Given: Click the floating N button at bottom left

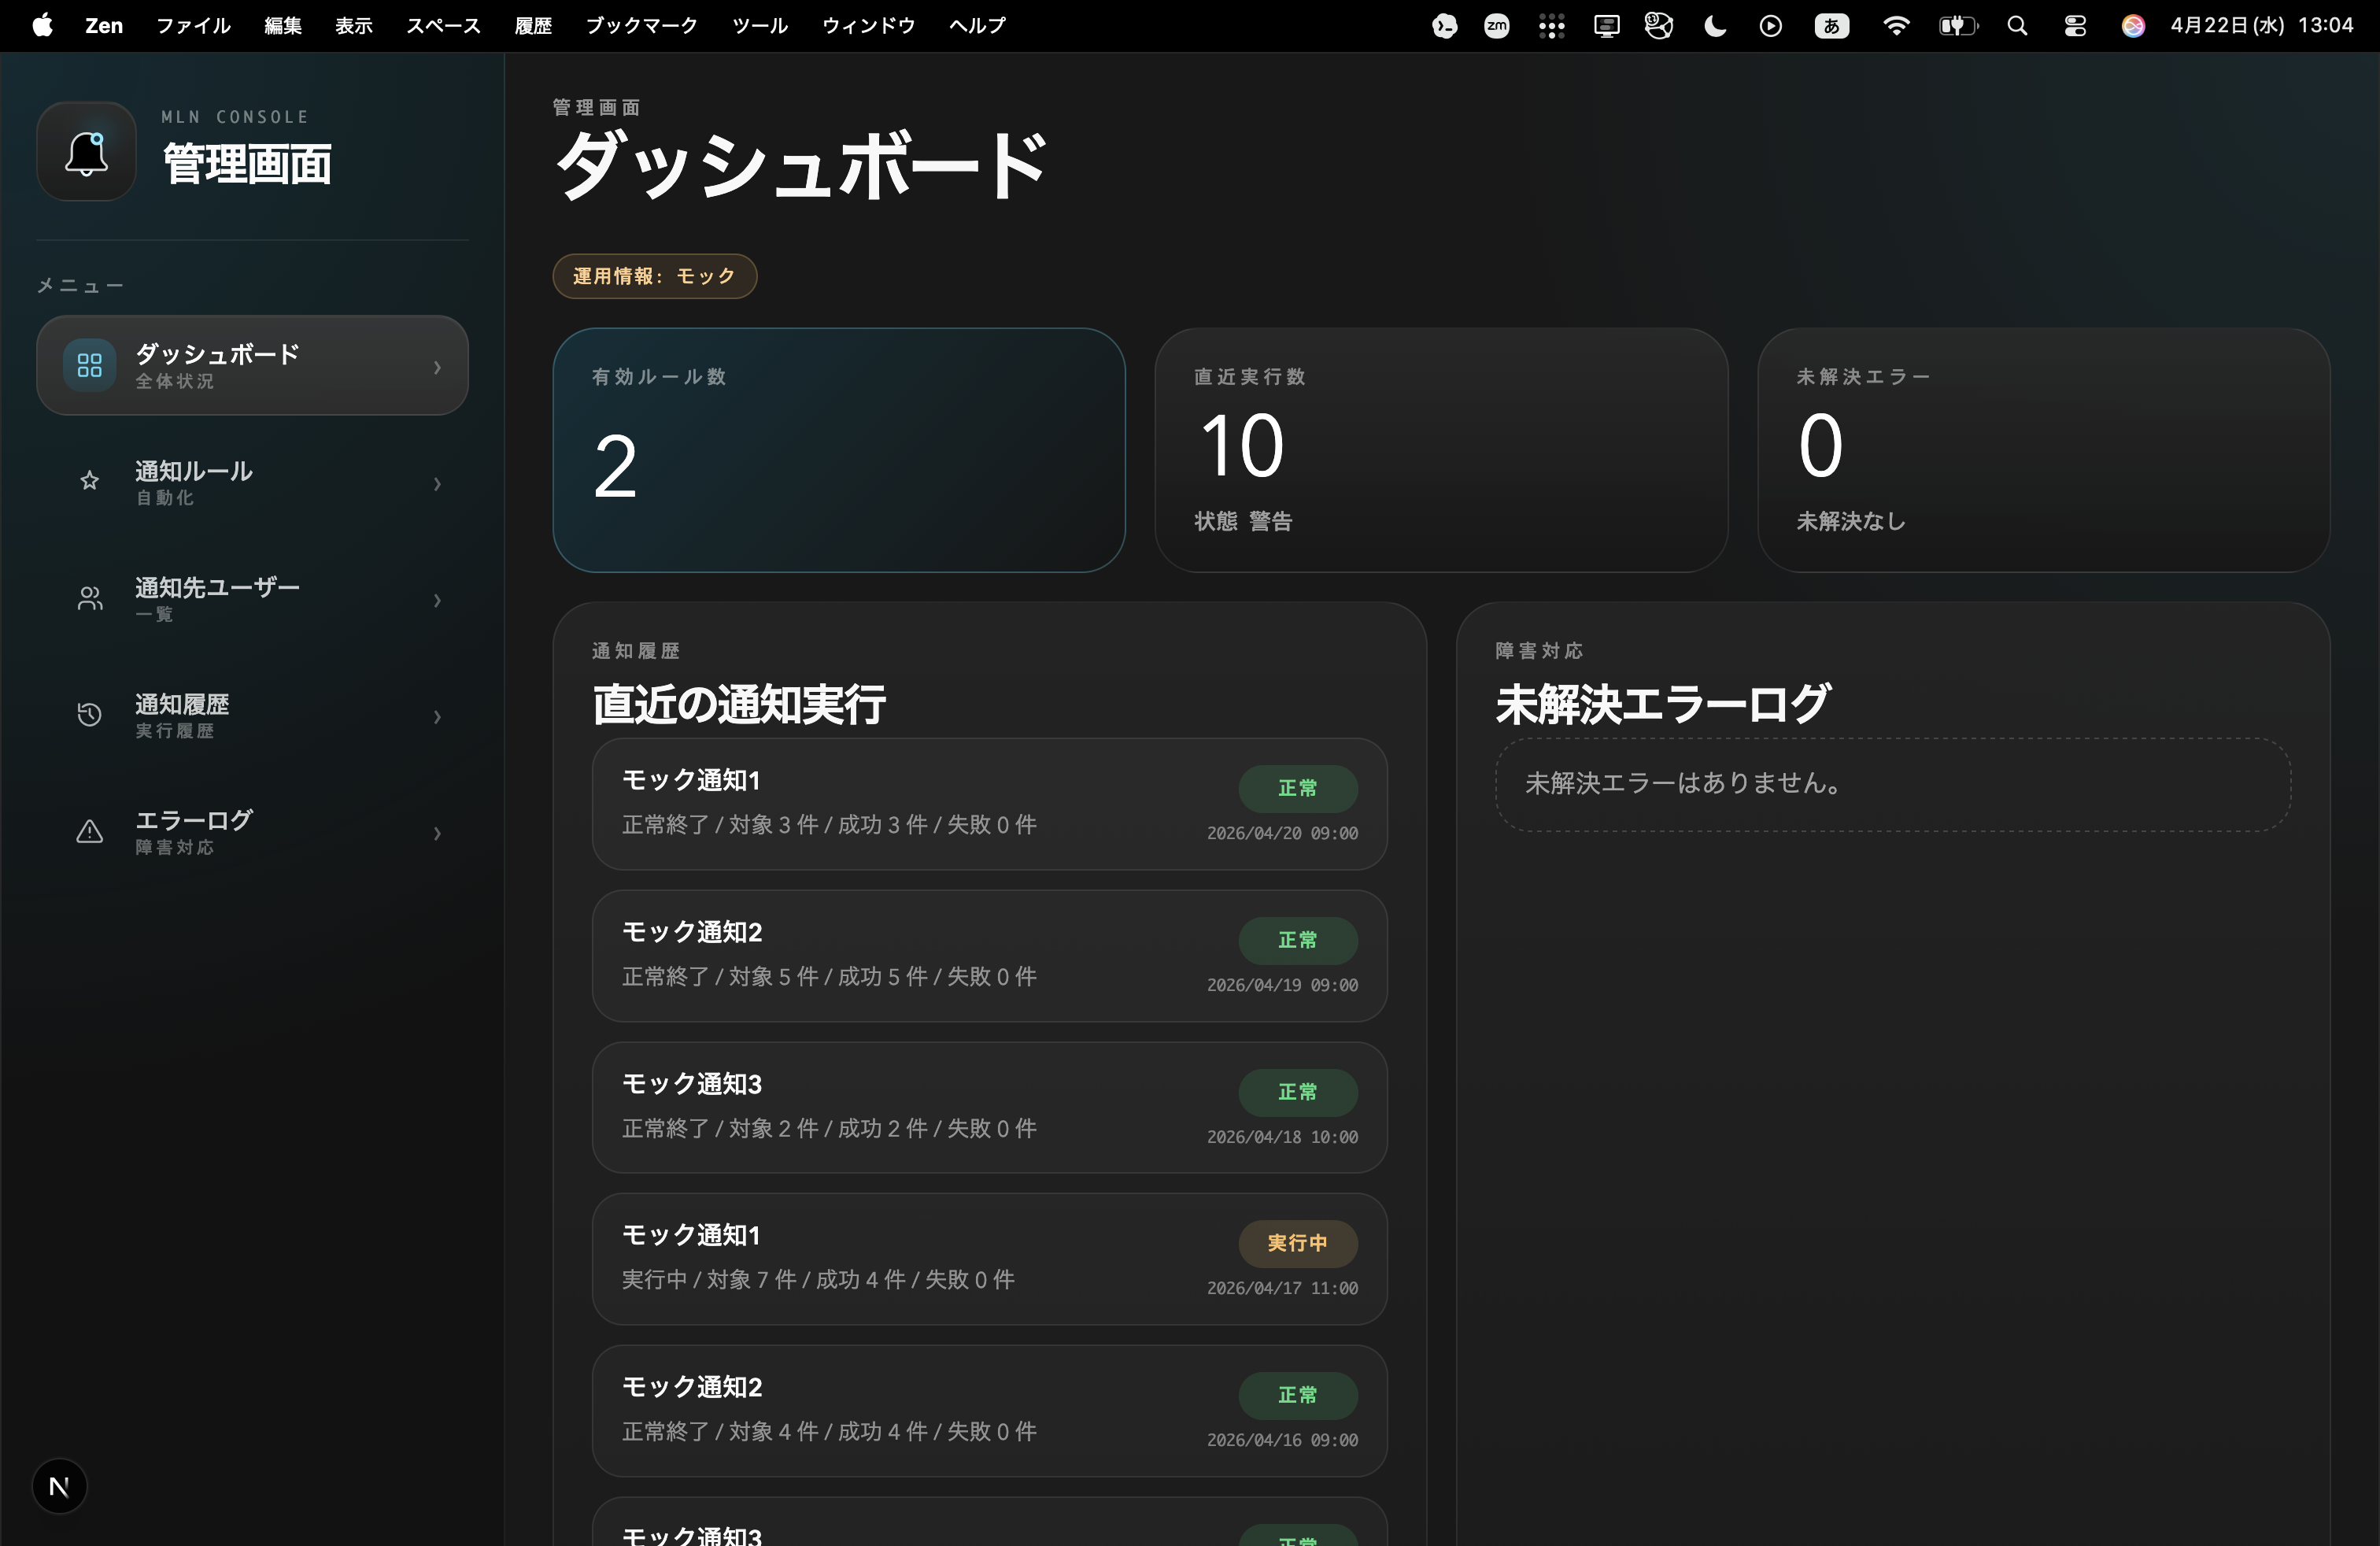Looking at the screenshot, I should click(x=59, y=1486).
